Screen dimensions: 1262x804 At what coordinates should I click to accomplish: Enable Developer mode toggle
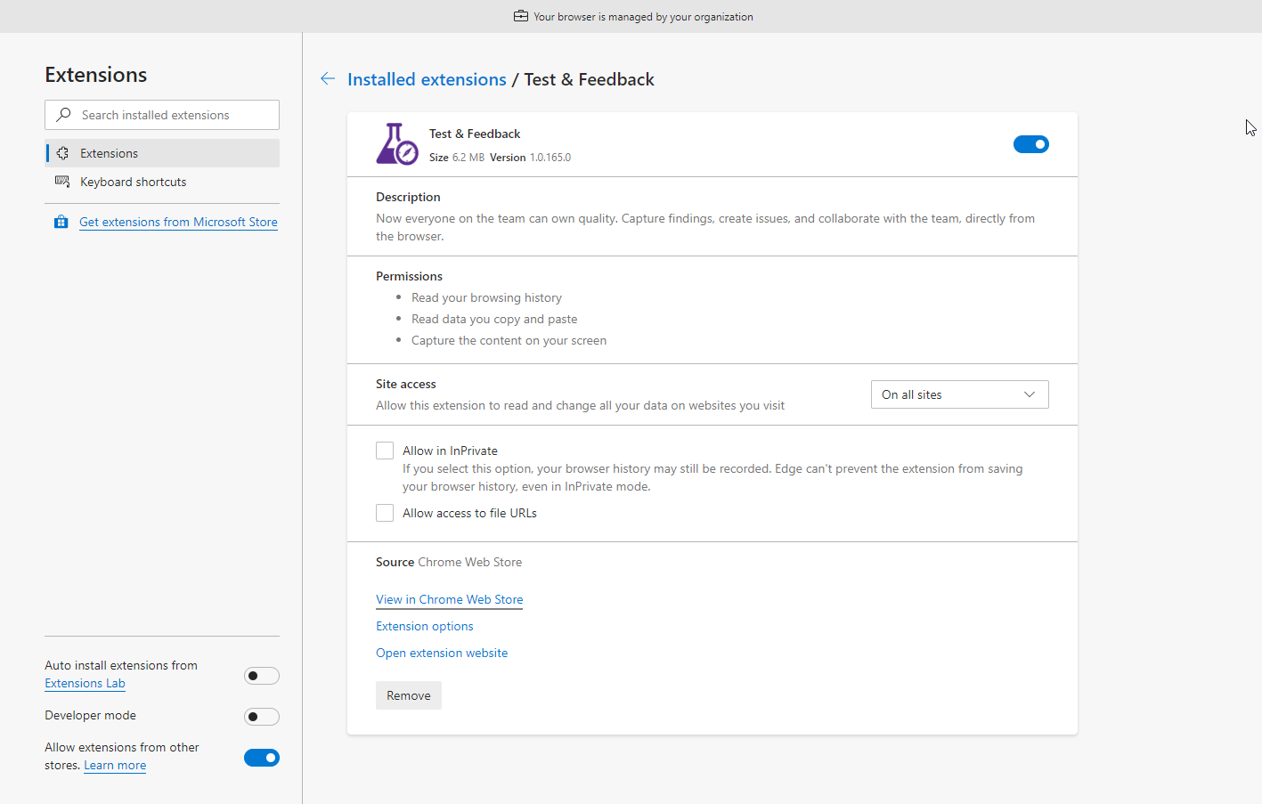click(261, 717)
